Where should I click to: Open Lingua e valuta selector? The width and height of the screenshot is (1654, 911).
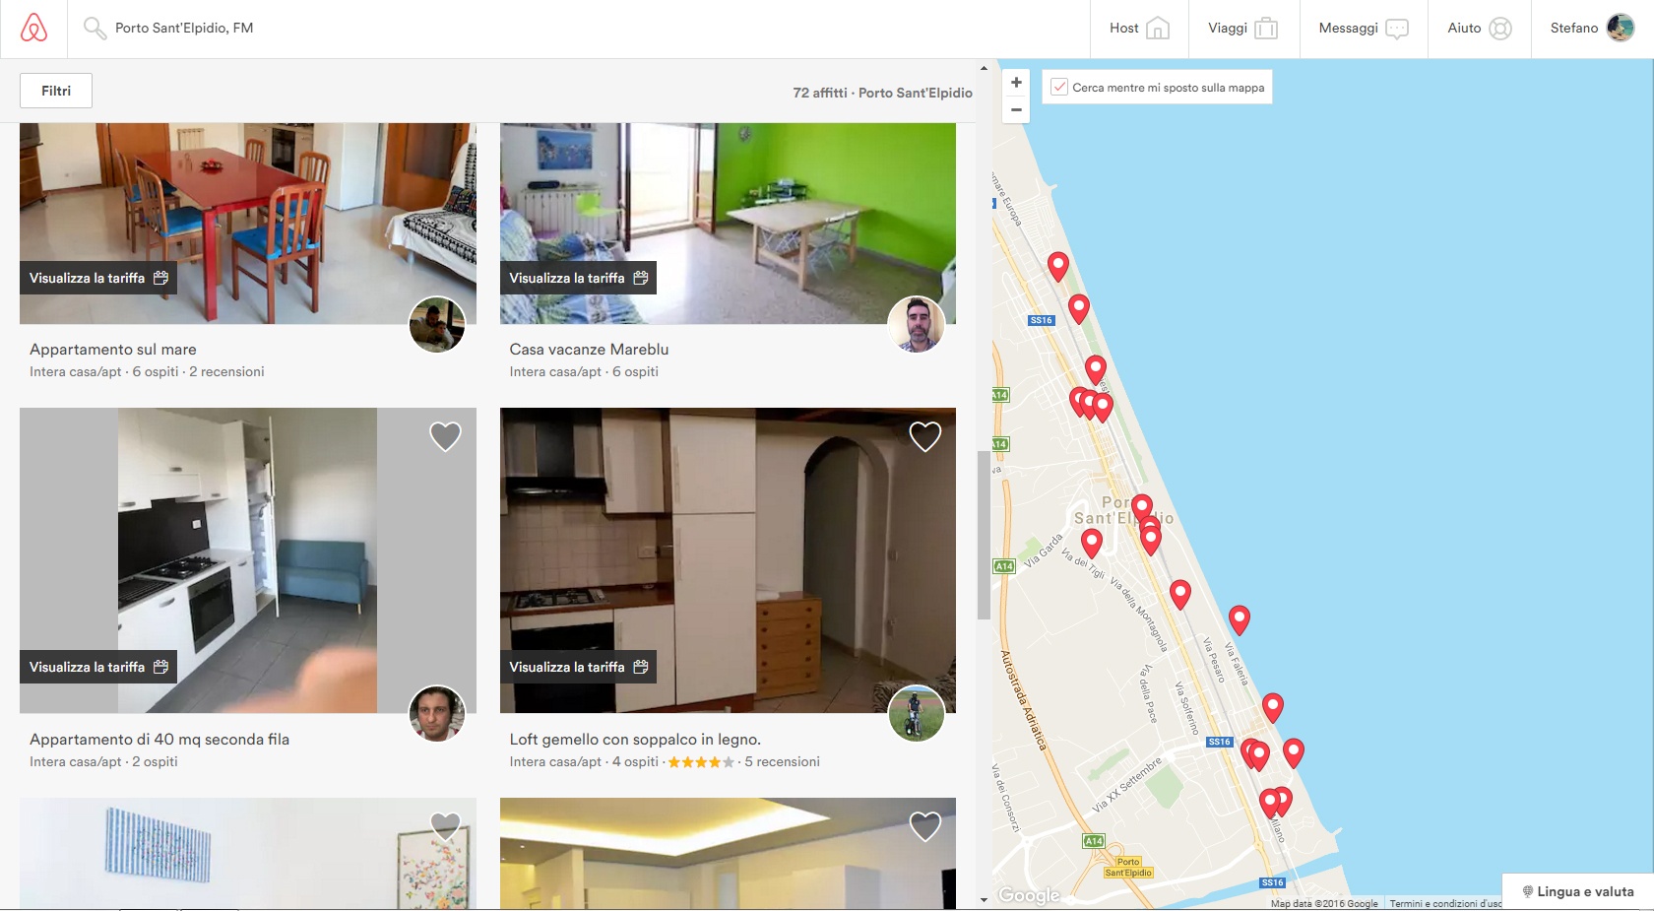(1578, 891)
